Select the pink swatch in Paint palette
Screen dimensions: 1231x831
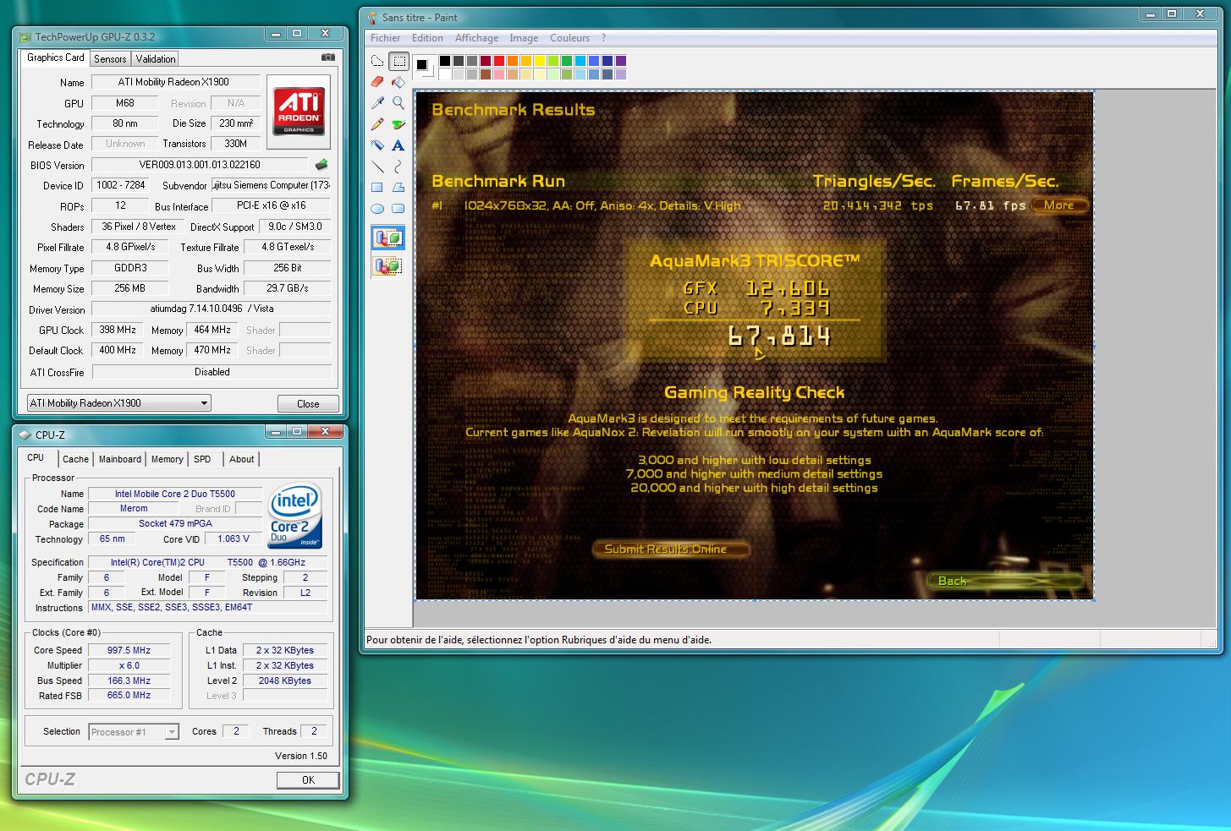(x=499, y=74)
